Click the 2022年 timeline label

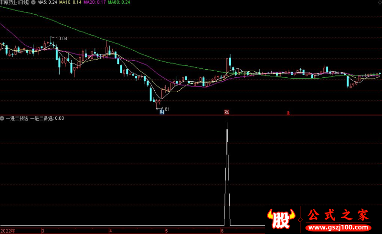(x=8, y=231)
